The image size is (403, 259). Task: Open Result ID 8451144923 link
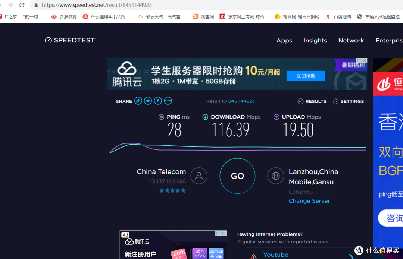coord(241,101)
